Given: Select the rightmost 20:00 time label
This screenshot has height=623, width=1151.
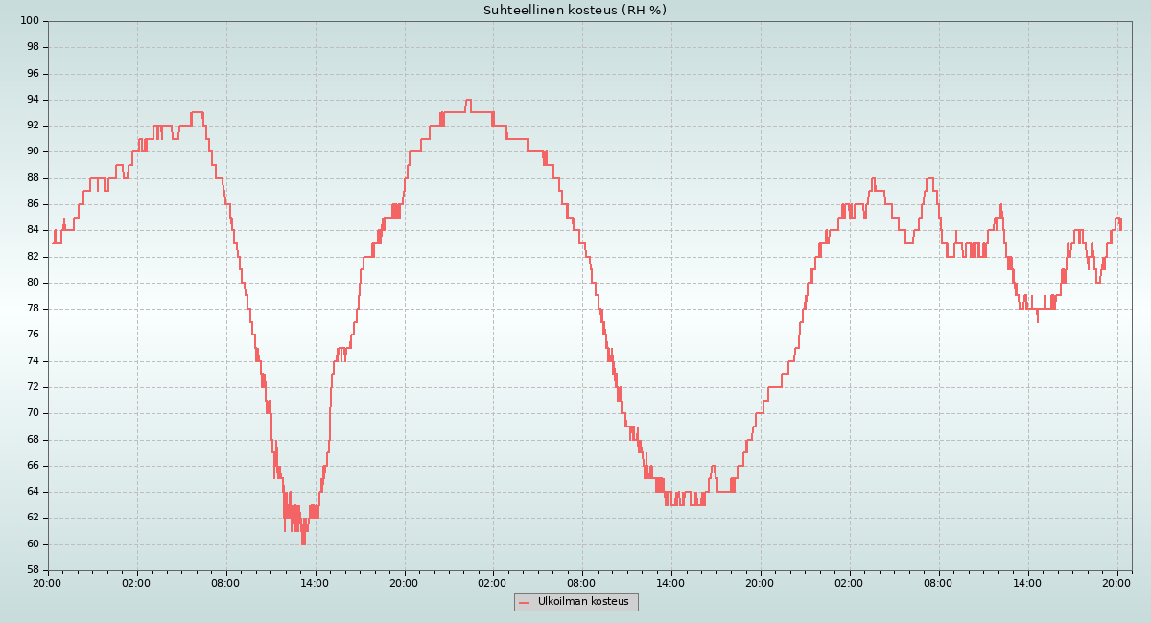Looking at the screenshot, I should 1116,582.
